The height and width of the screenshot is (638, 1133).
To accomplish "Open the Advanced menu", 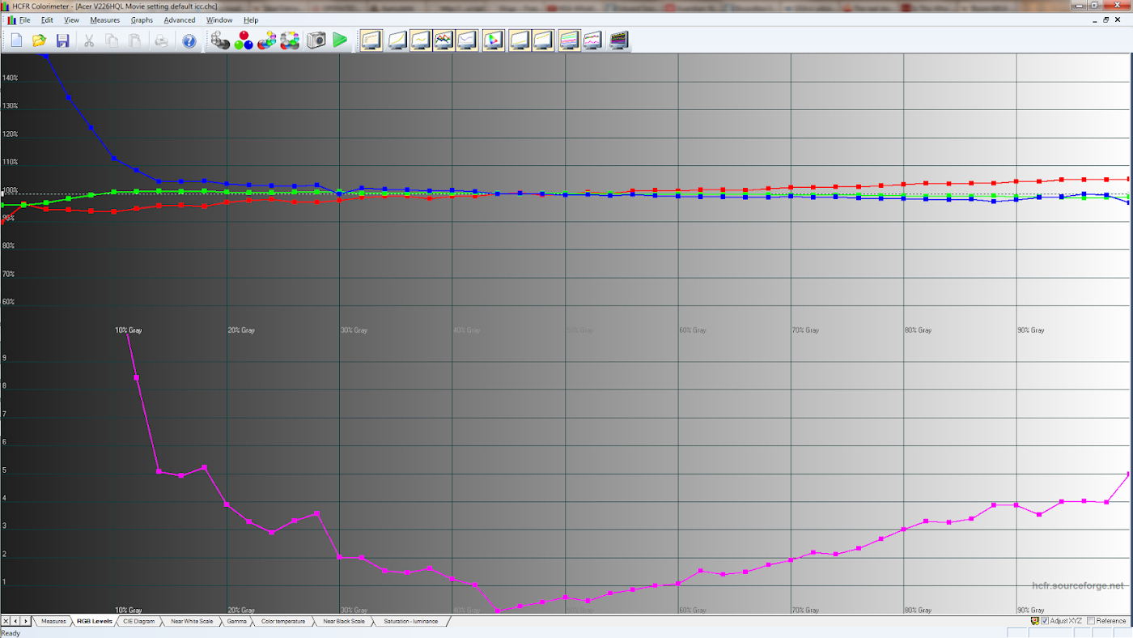I will (x=179, y=20).
